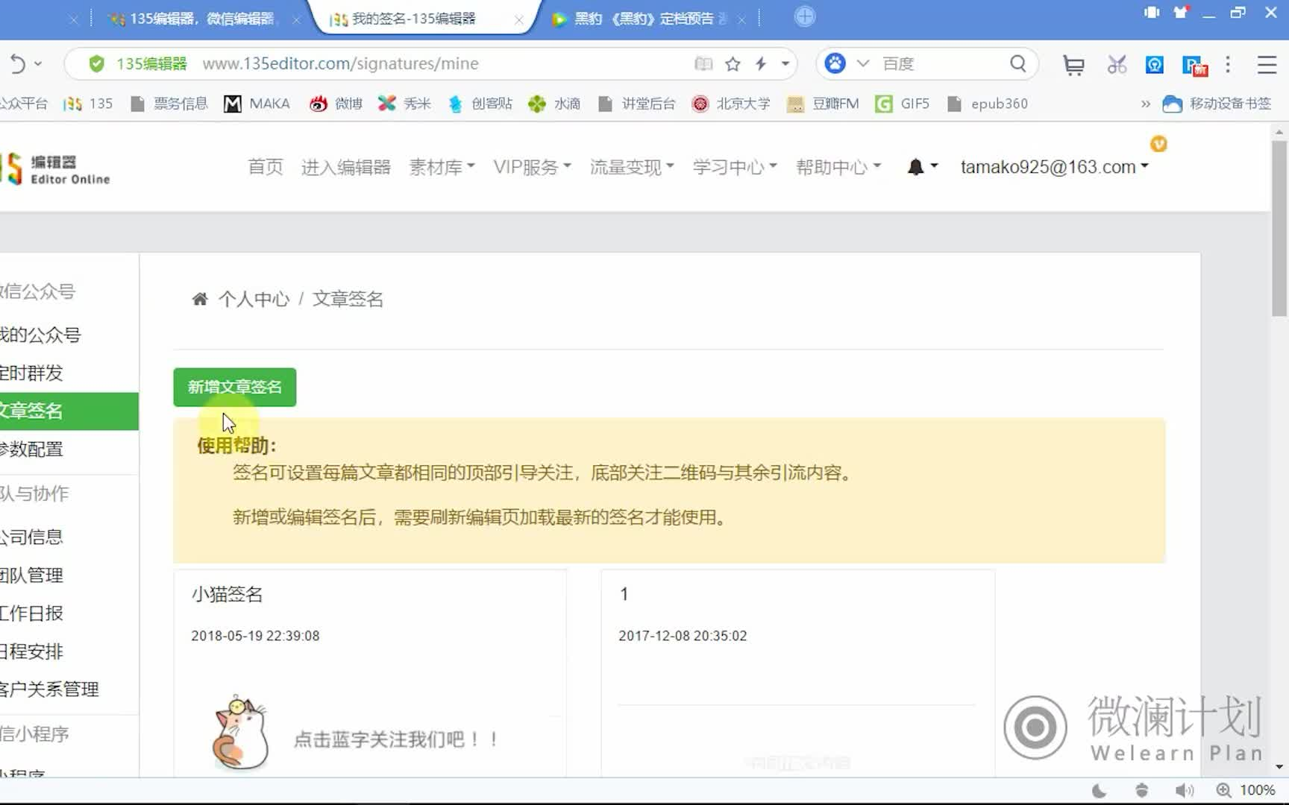Toggle night mode moon icon in status bar
The width and height of the screenshot is (1289, 805).
pyautogui.click(x=1100, y=790)
